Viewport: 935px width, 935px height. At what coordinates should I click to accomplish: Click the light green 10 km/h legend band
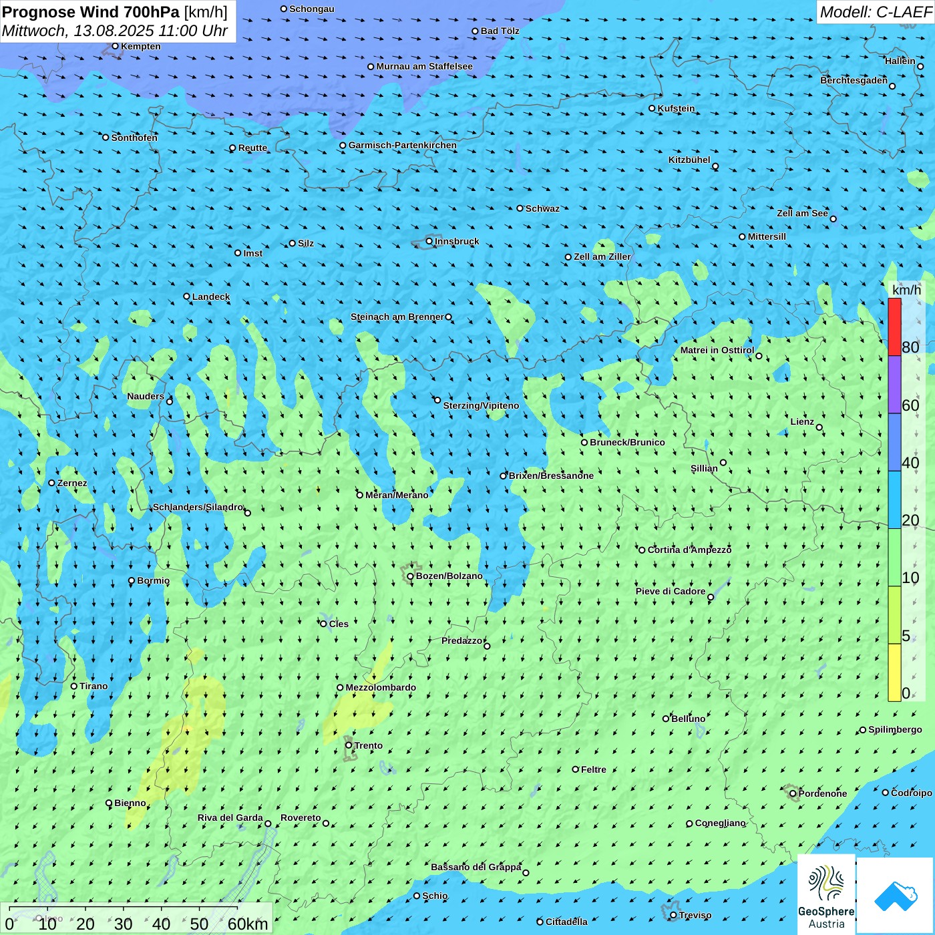pos(894,558)
